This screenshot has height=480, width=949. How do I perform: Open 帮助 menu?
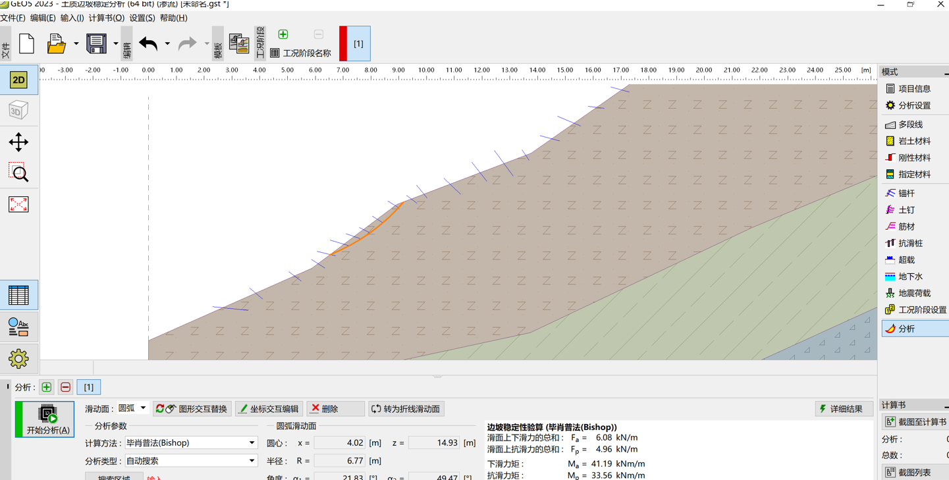(x=174, y=18)
